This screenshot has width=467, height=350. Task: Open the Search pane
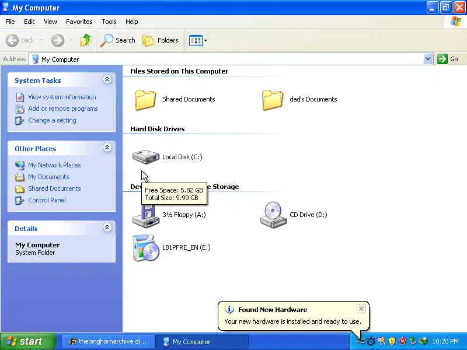tap(117, 40)
